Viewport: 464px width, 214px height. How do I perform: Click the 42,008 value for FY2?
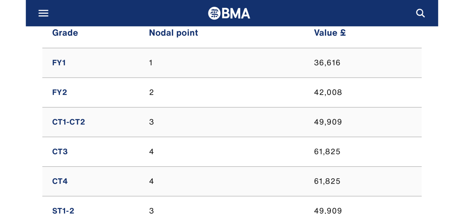pyautogui.click(x=328, y=92)
